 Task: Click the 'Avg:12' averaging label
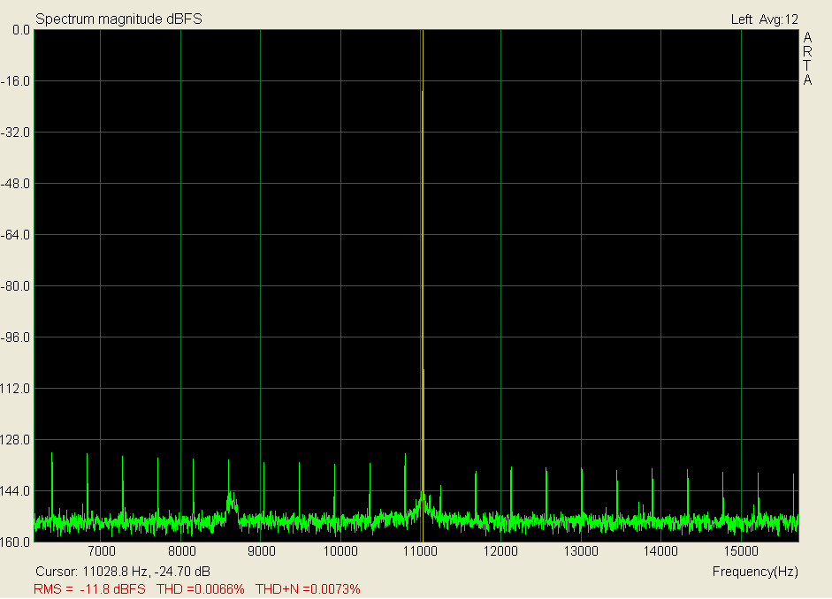click(778, 19)
